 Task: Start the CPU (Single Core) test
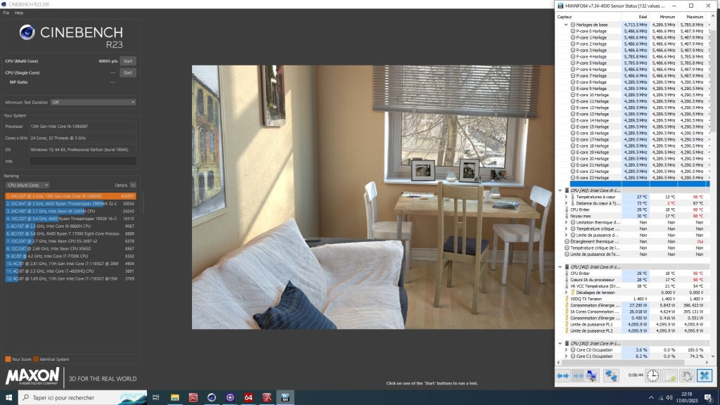(x=127, y=72)
